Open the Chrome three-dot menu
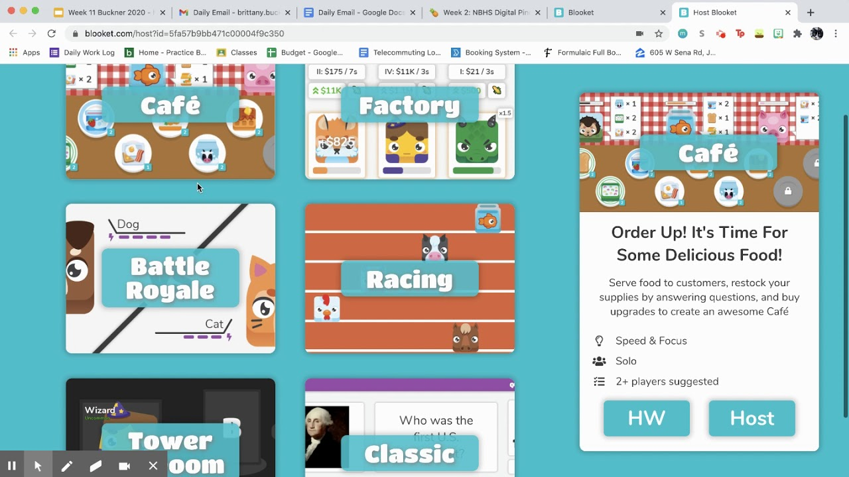849x477 pixels. [x=836, y=33]
